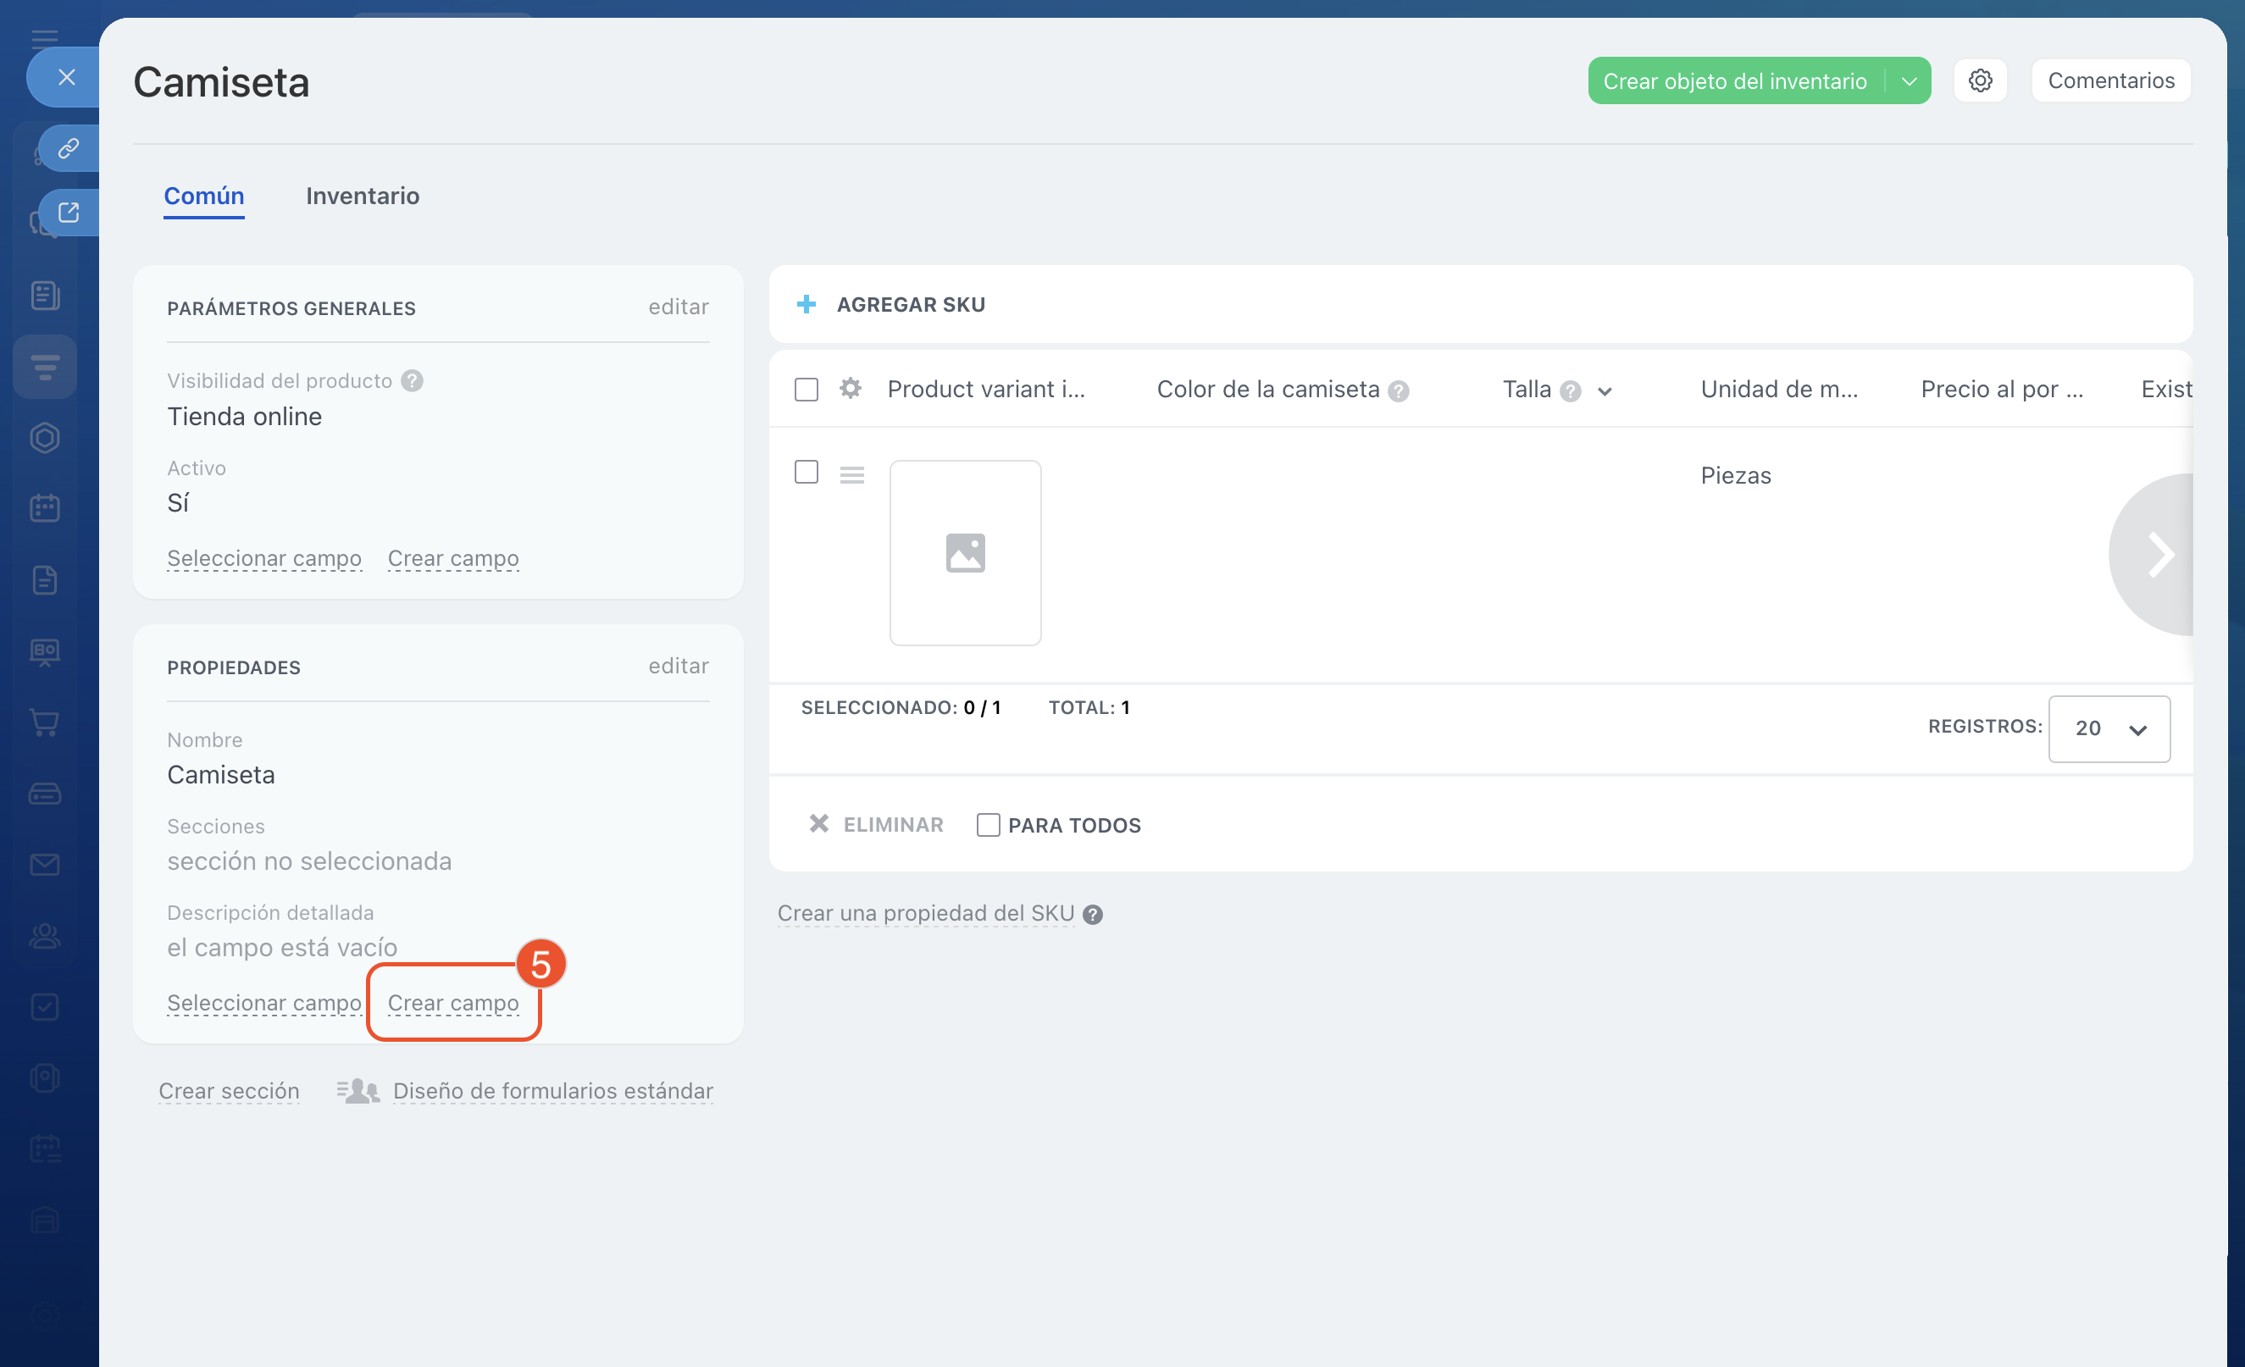Viewport: 2245px width, 1367px height.
Task: Check the select-all checkbox in SKU header
Action: tap(806, 390)
